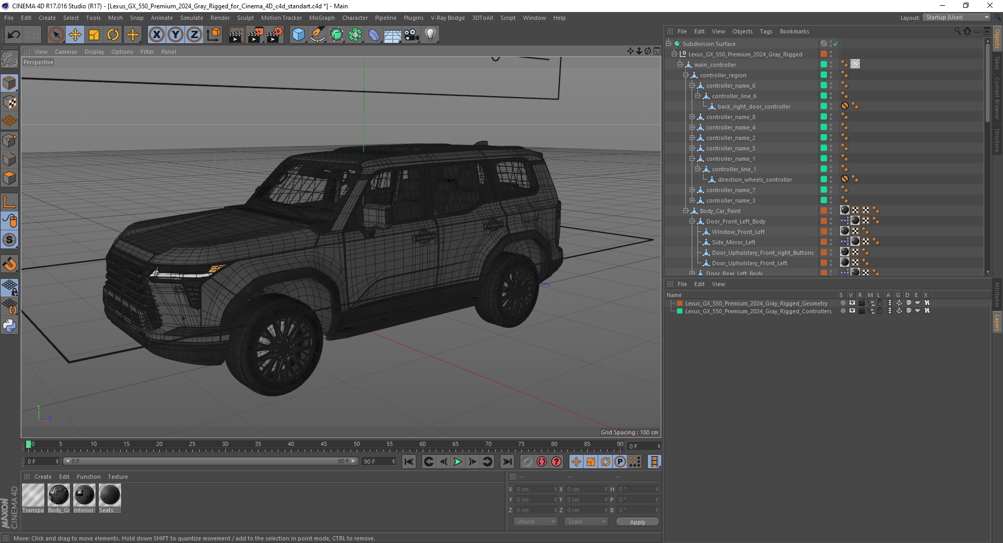
Task: Toggle position keyframe recording
Action: pyautogui.click(x=576, y=462)
